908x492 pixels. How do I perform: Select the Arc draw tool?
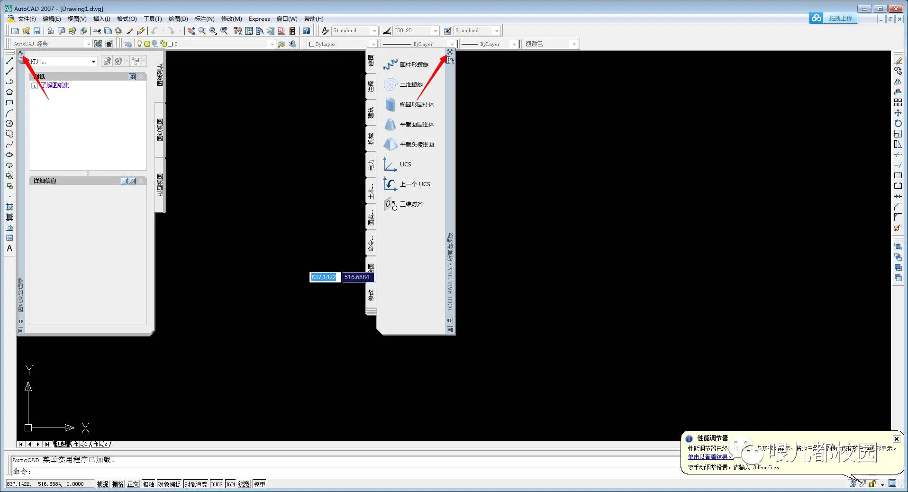[9, 113]
